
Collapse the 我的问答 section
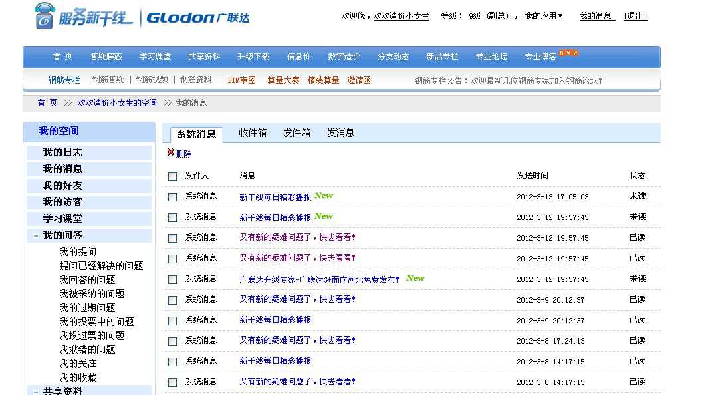[36, 236]
